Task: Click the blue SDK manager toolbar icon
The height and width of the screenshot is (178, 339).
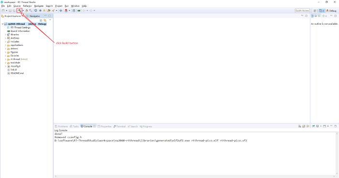Action: 74,11
